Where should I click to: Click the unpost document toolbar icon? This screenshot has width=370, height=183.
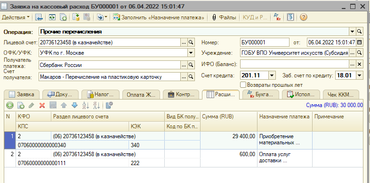[x=87, y=17]
